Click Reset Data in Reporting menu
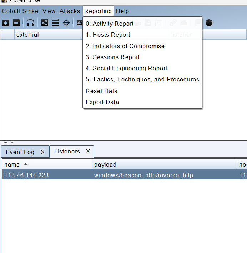247x253 pixels. [x=142, y=91]
